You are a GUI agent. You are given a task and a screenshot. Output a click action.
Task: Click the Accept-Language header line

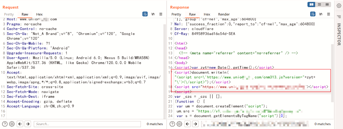coord(40,106)
